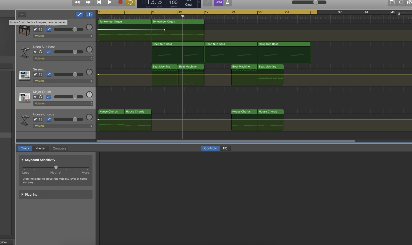Start playback with the Play button
Viewport: 412px width, 245px height.
(x=110, y=2)
